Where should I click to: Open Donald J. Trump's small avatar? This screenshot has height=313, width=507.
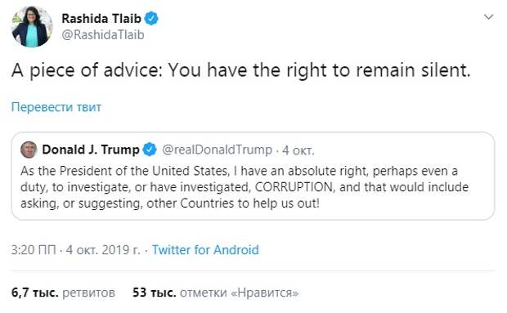[29, 150]
